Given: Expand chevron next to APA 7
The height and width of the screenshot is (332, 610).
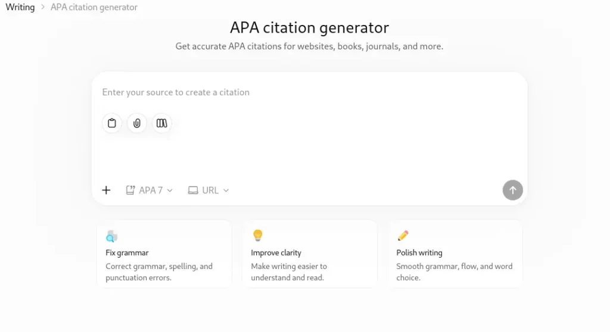Looking at the screenshot, I should (x=170, y=190).
